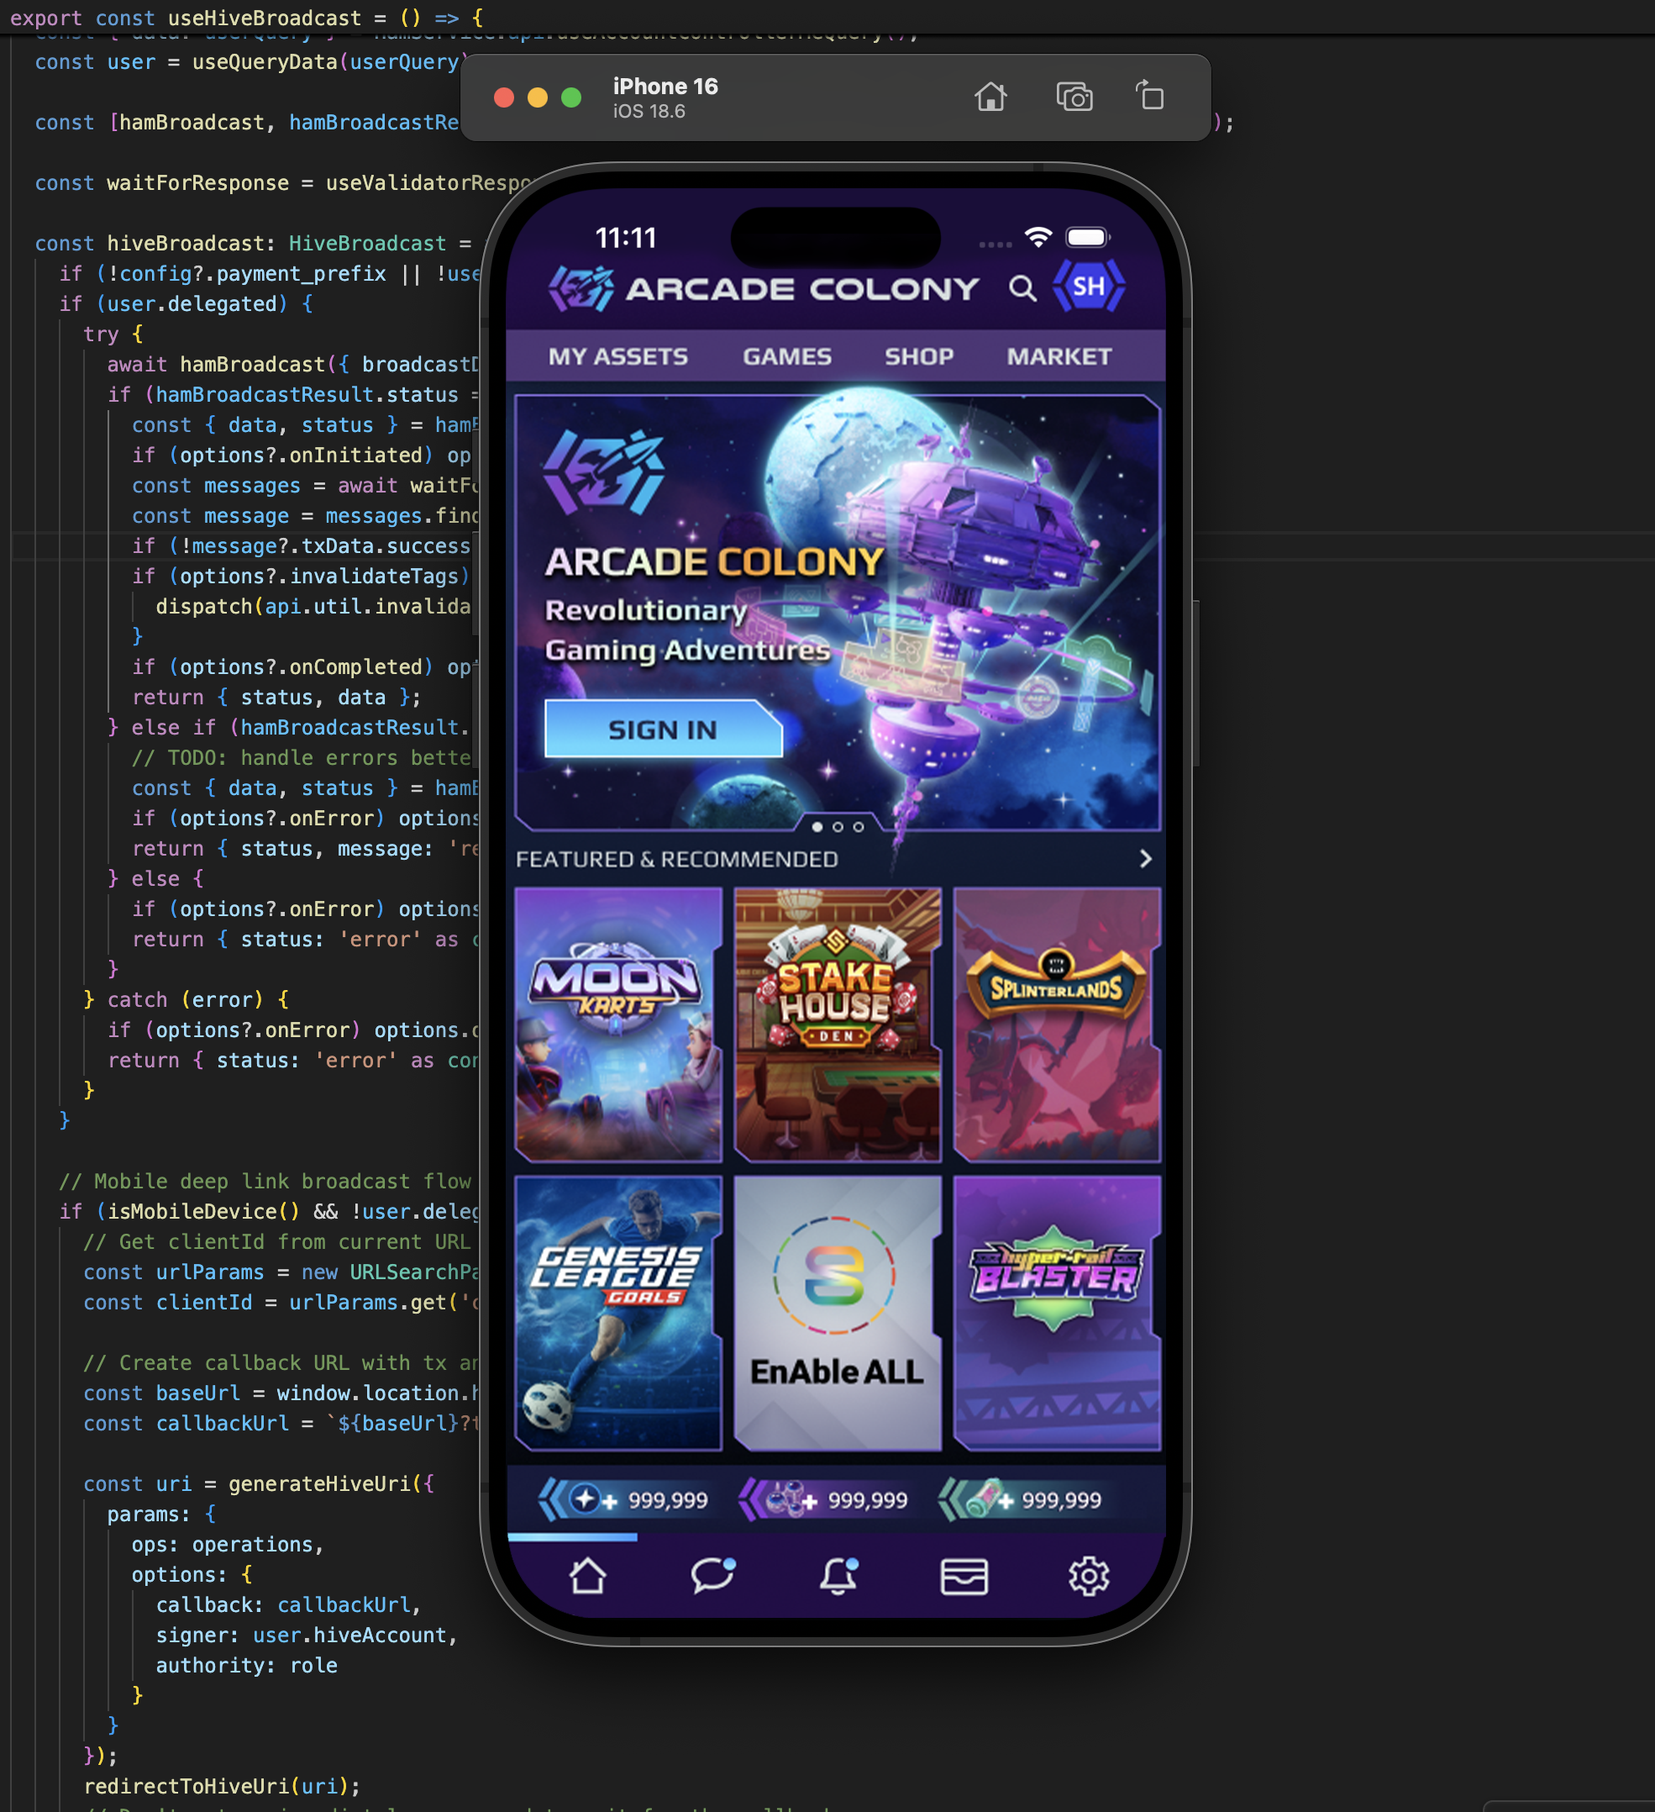Select the second carousel page dot
The image size is (1655, 1812).
coord(838,827)
